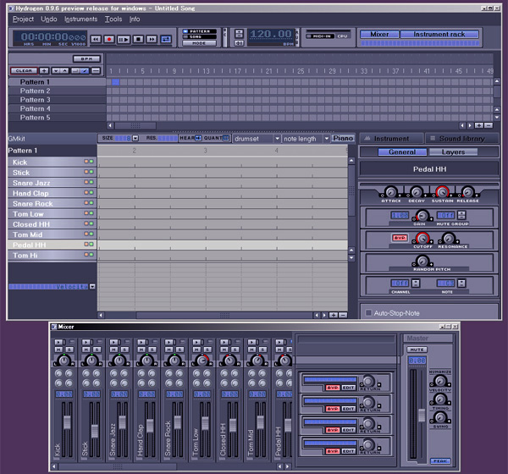Viewport: 508px width, 474px height.
Task: Rewind to start with the first transport button
Action: pos(95,39)
